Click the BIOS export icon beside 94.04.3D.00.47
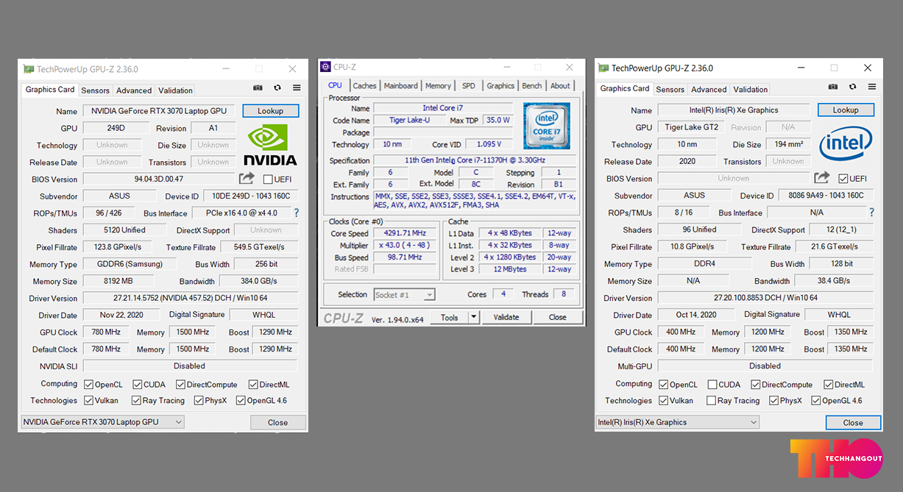 [247, 178]
